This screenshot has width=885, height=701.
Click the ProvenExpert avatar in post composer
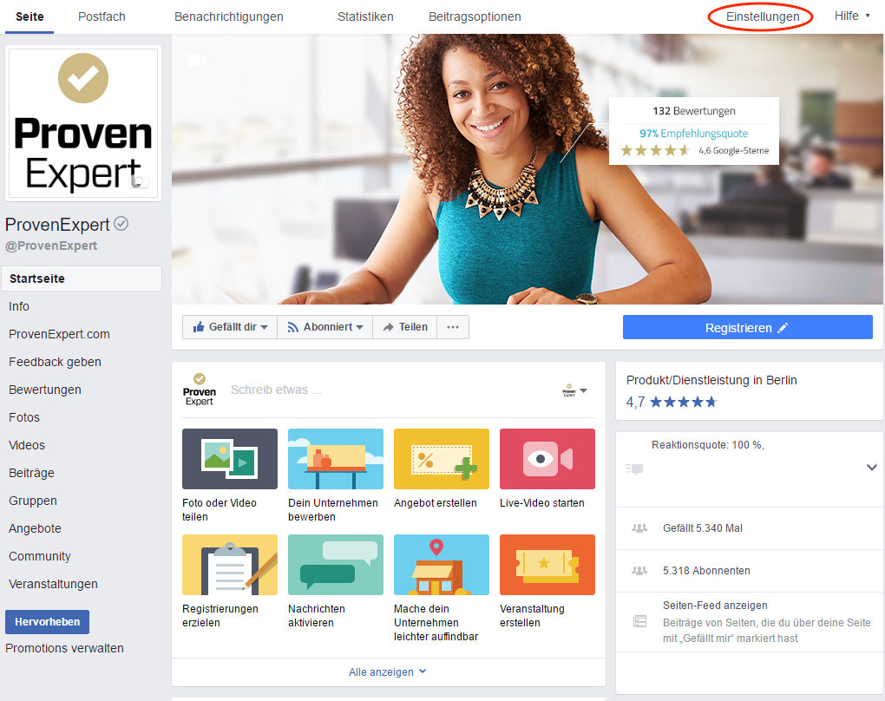pos(199,390)
